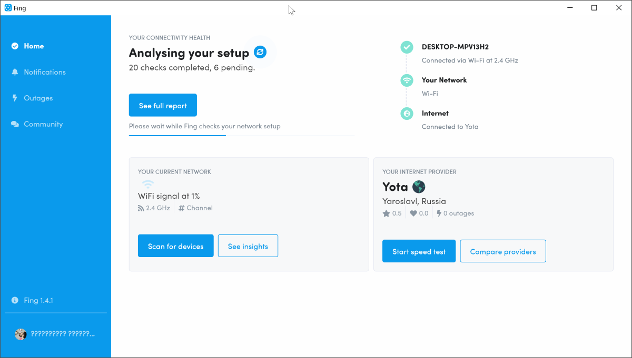The width and height of the screenshot is (632, 358).
Task: Start speed test for Yota
Action: point(419,251)
